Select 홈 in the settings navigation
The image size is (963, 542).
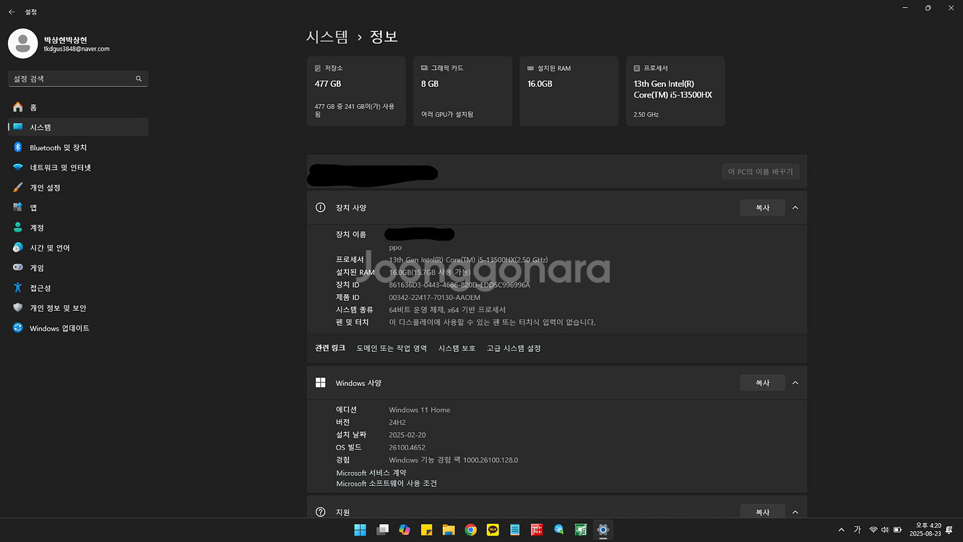(78, 107)
